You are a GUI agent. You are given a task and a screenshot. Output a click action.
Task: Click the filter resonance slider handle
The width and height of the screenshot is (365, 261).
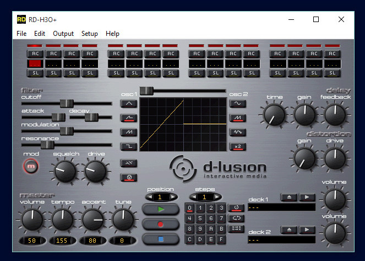47,145
